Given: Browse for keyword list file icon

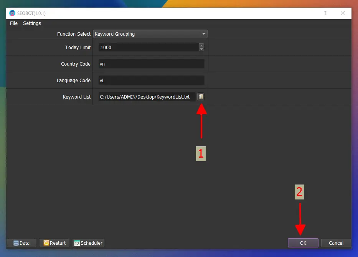Looking at the screenshot, I should point(201,97).
